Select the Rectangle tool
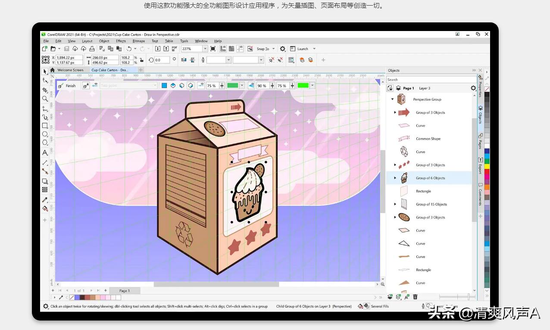The image size is (550, 330). click(x=45, y=125)
